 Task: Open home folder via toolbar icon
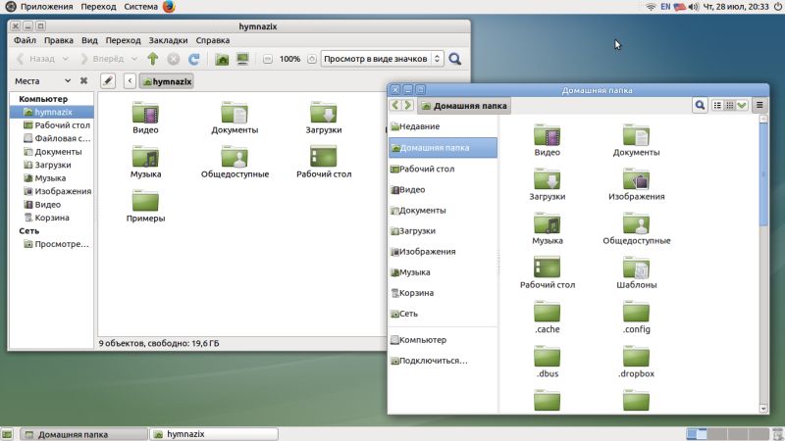pyautogui.click(x=222, y=59)
